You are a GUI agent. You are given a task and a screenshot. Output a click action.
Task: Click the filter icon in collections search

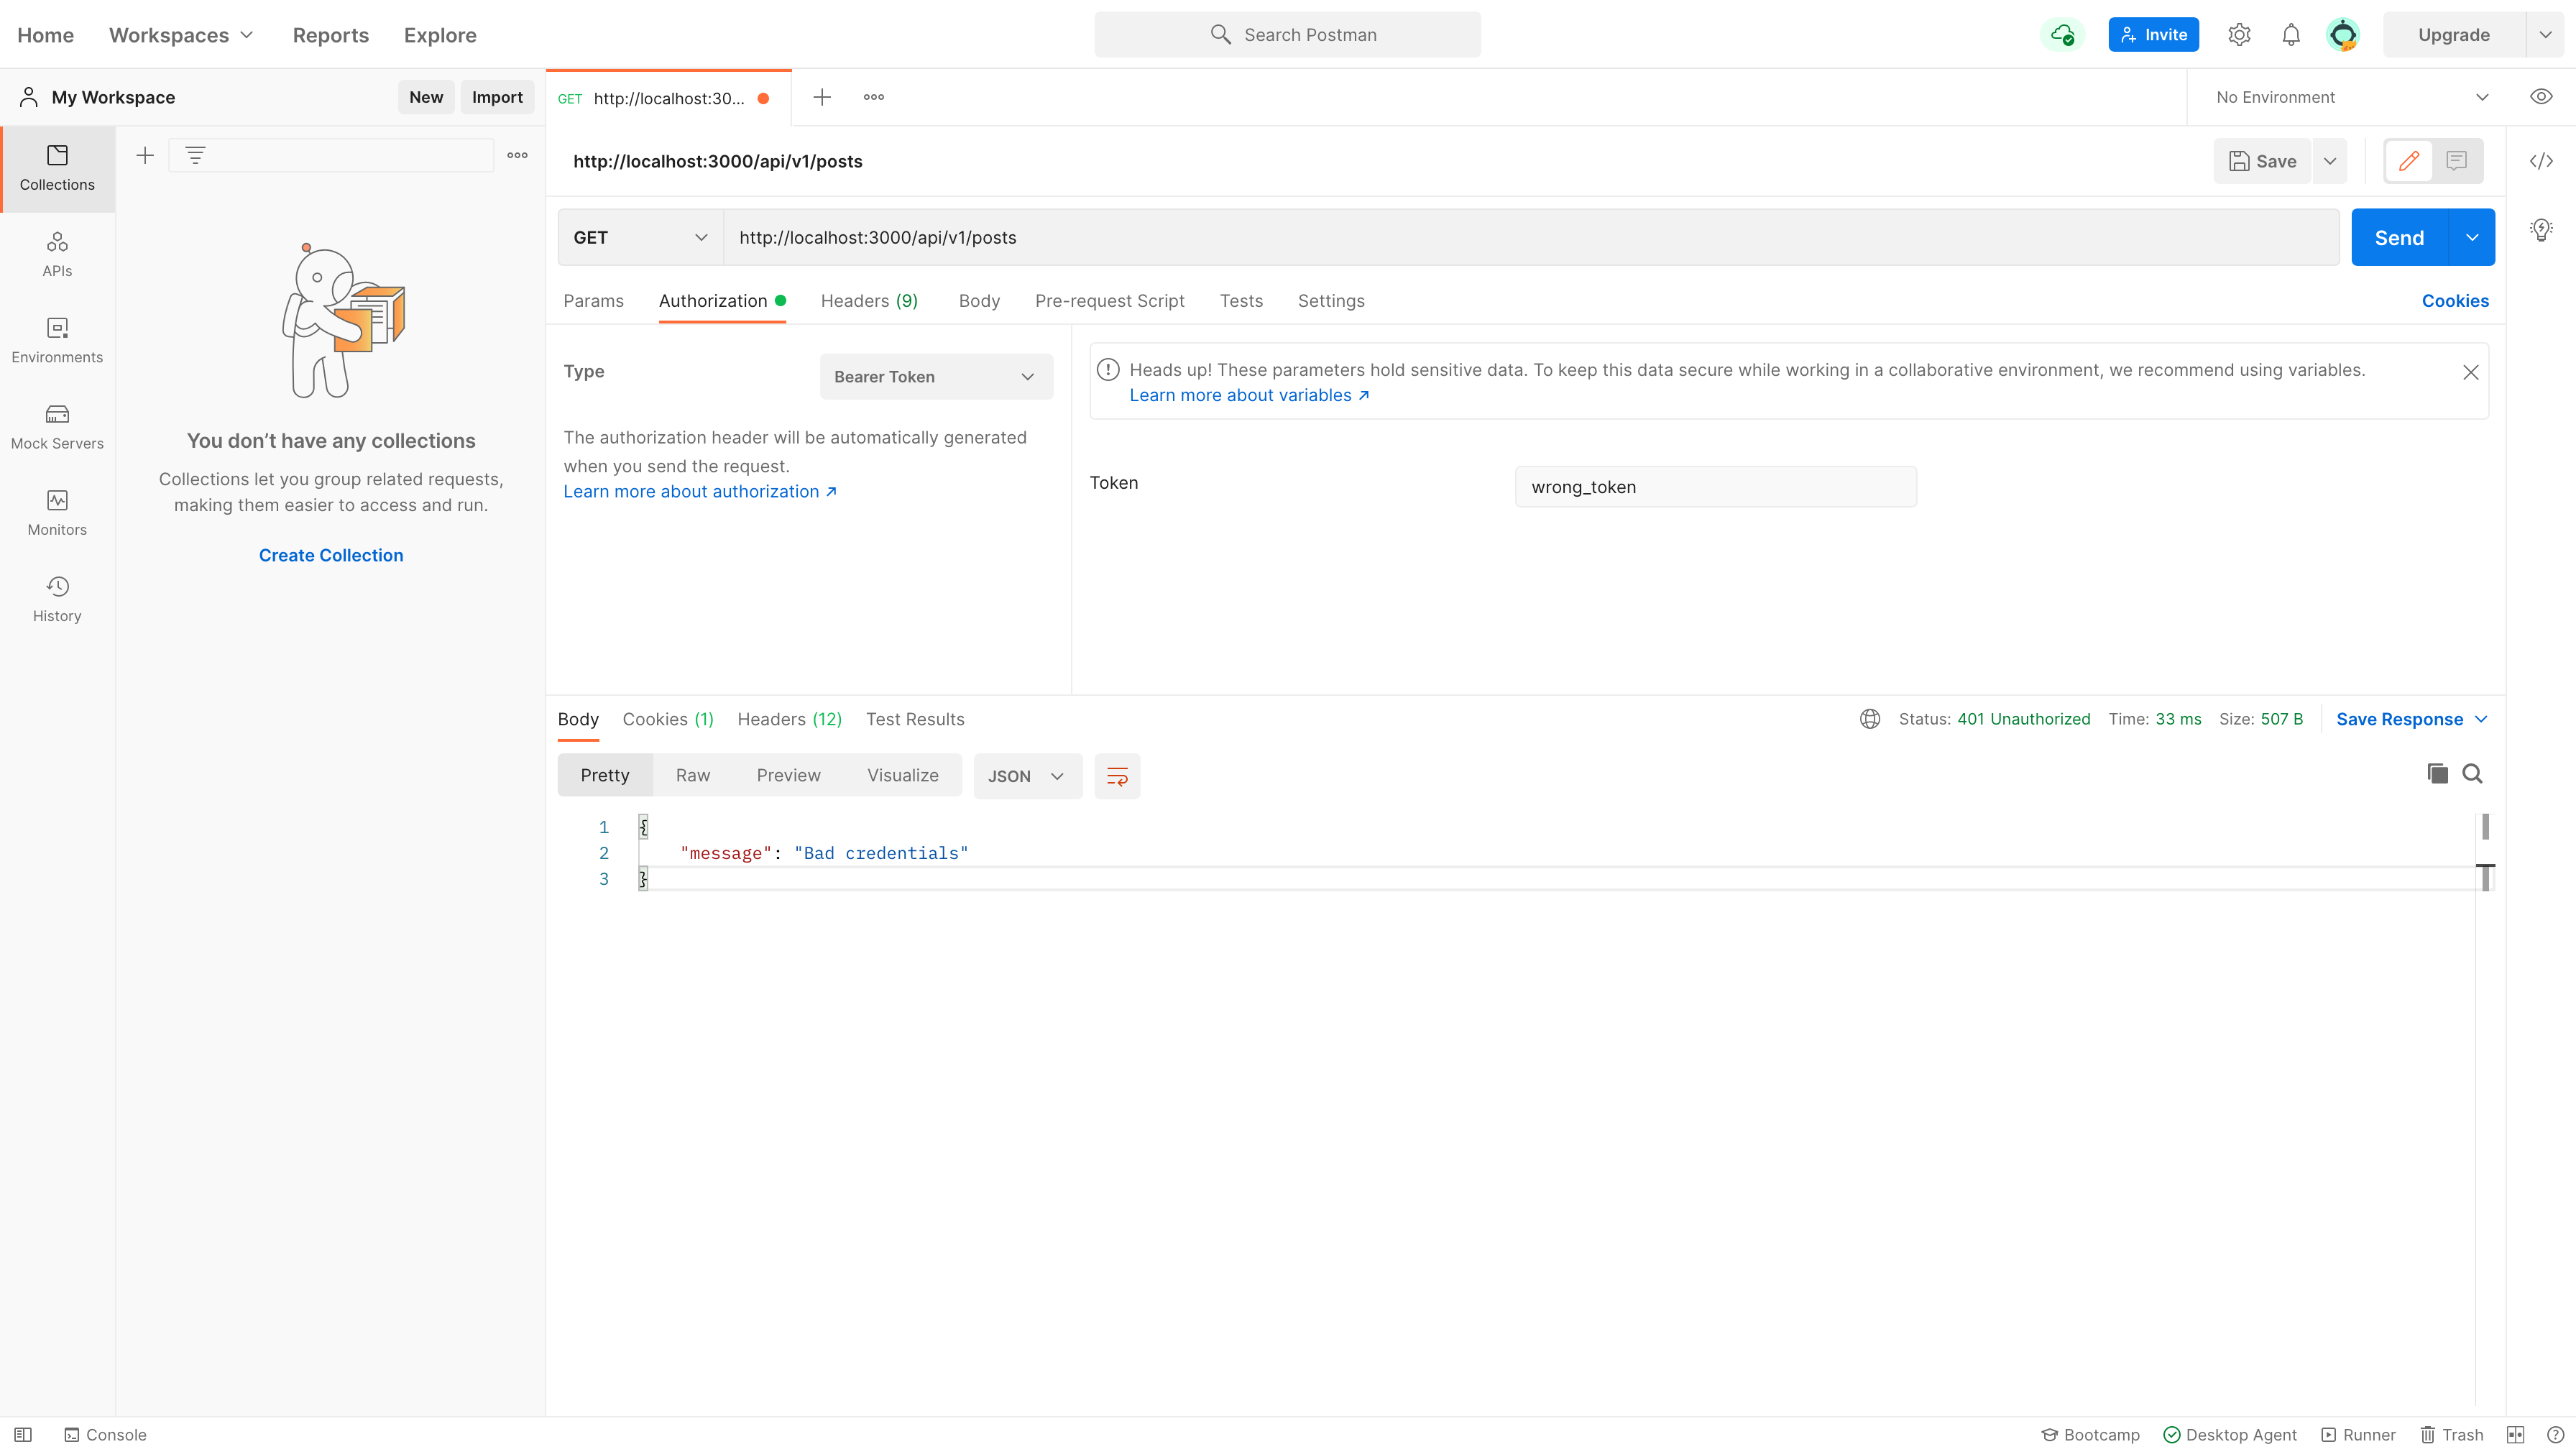[195, 155]
